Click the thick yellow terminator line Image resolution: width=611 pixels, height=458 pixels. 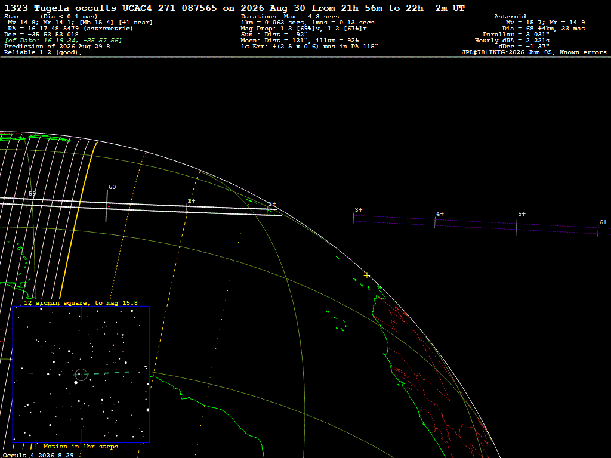coord(79,218)
